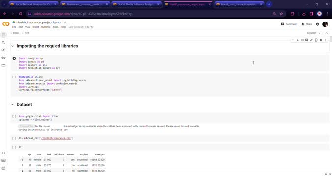332x176 pixels.
Task: Run the pd.read_csv code cell
Action: pyautogui.click(x=14, y=138)
